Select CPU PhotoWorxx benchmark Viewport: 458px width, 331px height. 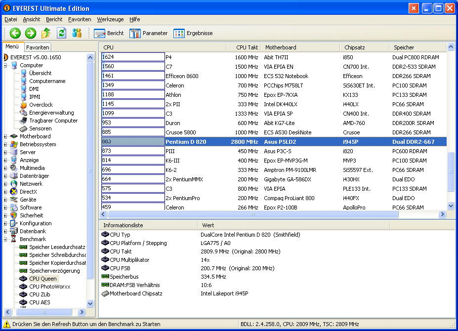click(49, 287)
